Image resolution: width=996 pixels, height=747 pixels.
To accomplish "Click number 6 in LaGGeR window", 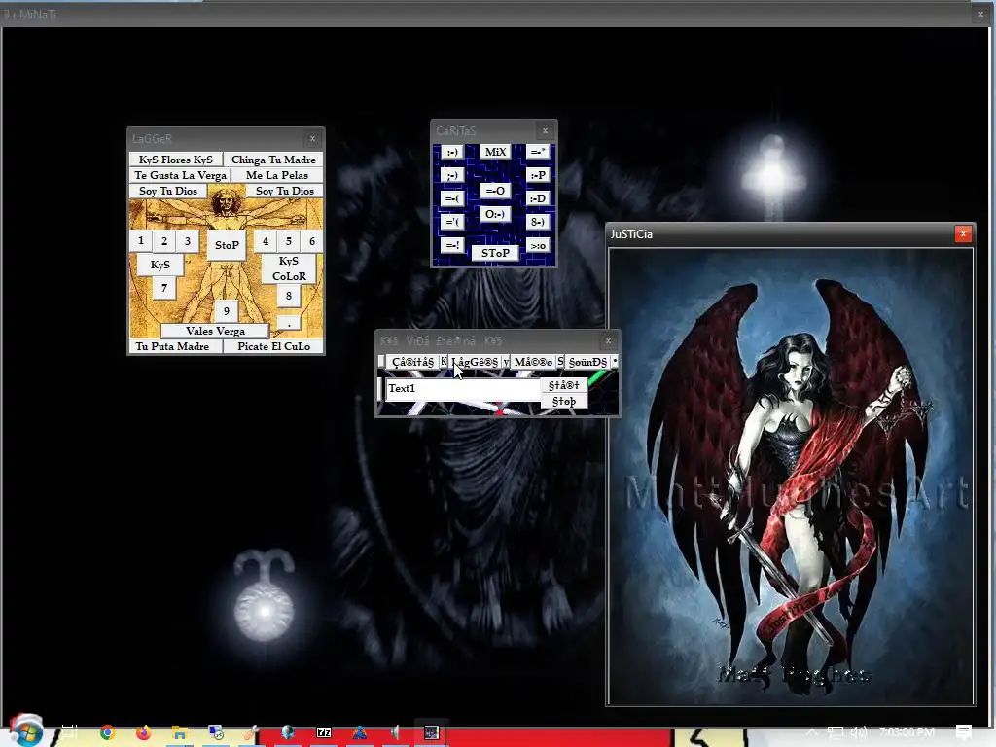I will click(312, 241).
